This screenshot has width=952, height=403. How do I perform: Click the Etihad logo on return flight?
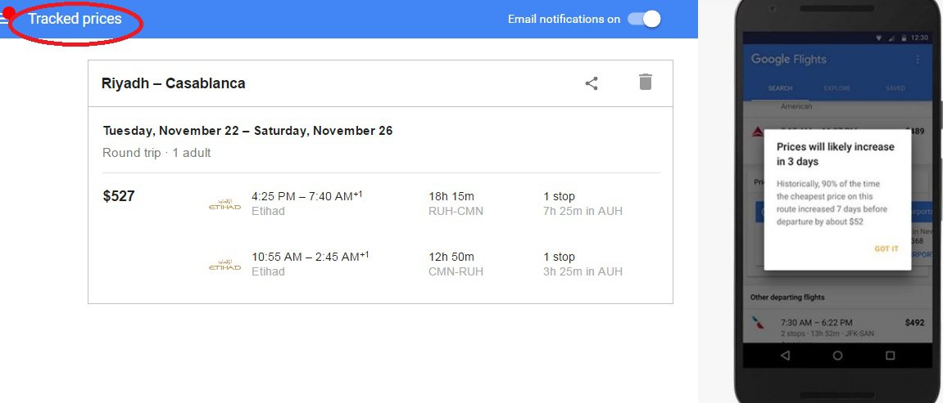pos(224,265)
